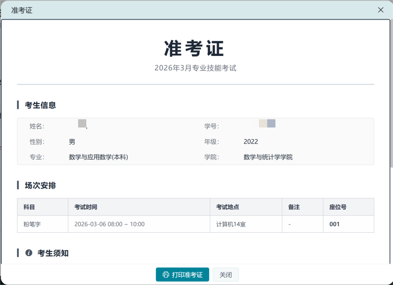The width and height of the screenshot is (393, 285).
Task: Click the 性别 field label
Action: coord(37,141)
